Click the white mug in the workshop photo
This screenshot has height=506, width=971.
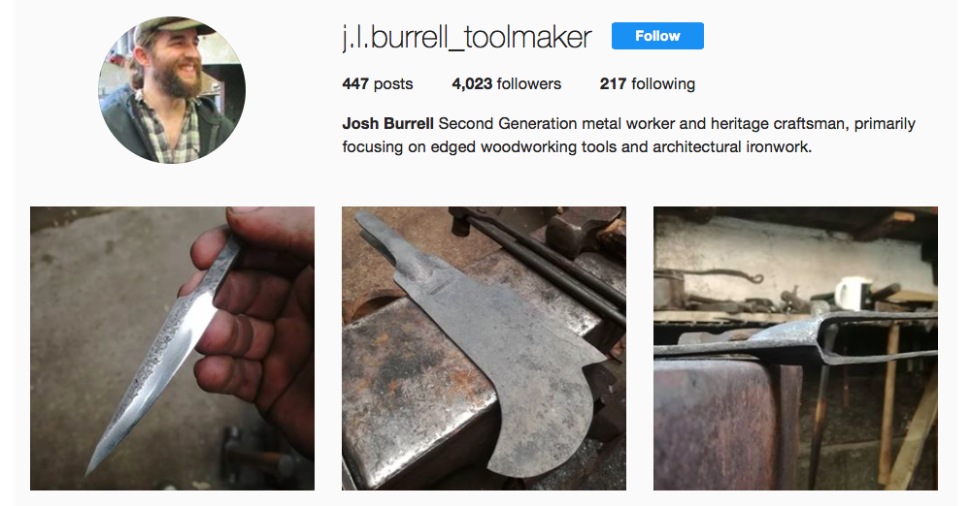854,294
